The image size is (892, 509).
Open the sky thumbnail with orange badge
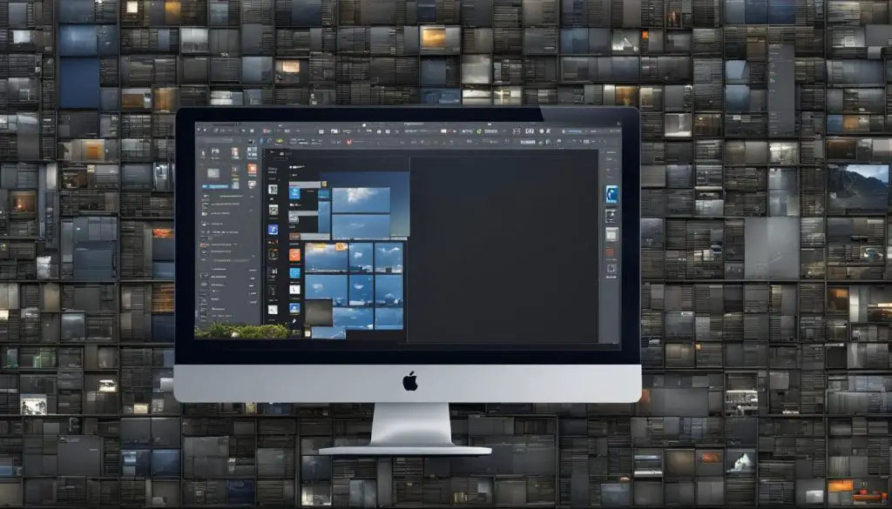[326, 258]
